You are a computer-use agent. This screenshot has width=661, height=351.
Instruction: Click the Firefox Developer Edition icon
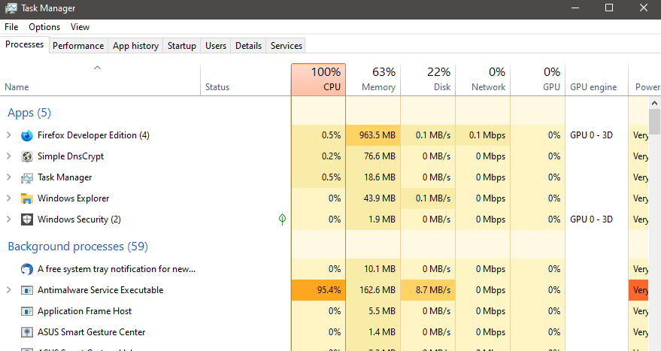coord(27,135)
